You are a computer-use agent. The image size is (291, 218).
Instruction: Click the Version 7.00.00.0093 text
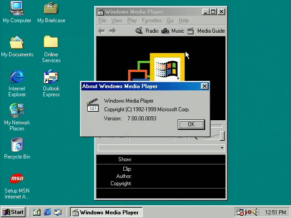point(130,119)
